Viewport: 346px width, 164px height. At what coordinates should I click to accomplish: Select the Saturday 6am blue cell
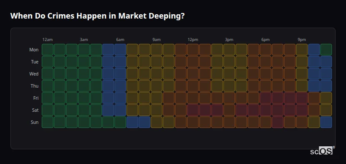pos(120,110)
